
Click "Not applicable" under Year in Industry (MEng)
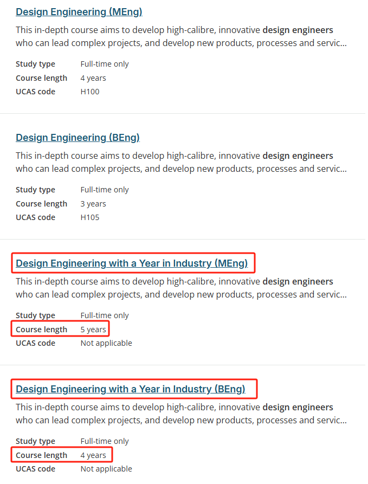106,343
